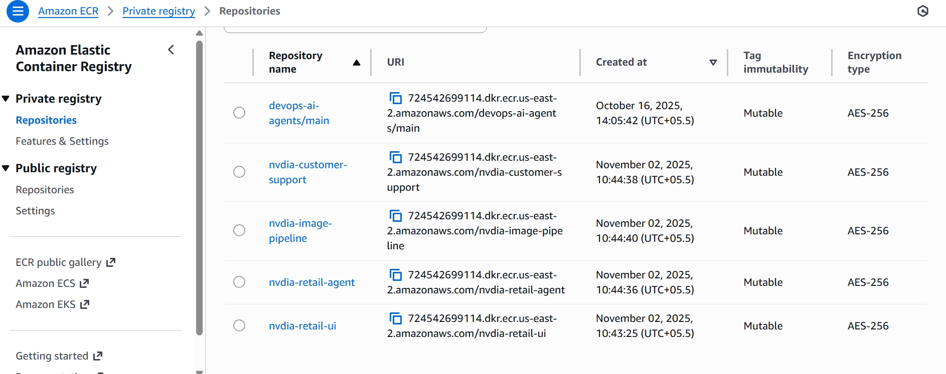Sort by Created at column arrow

pos(713,63)
